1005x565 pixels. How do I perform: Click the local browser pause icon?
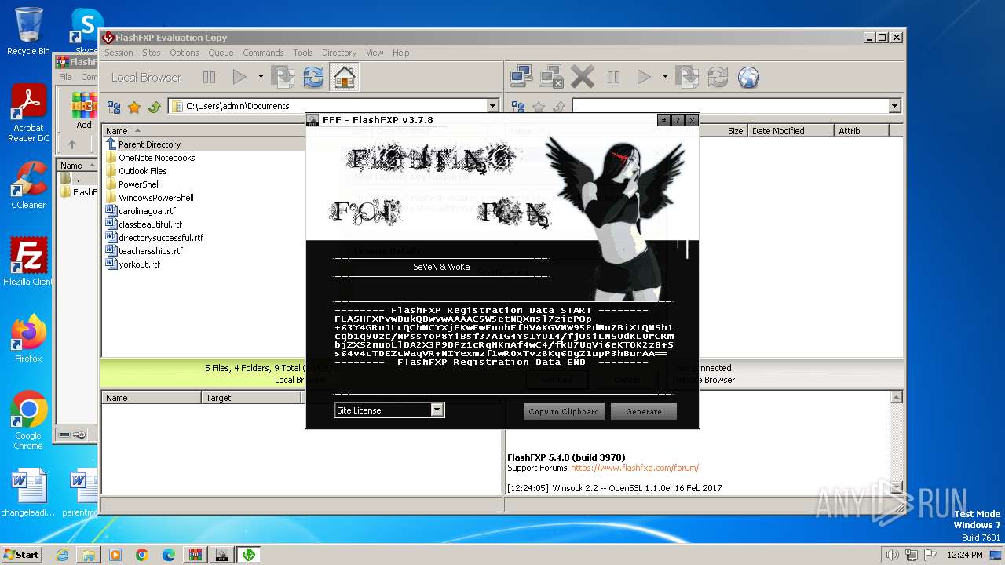[x=209, y=77]
